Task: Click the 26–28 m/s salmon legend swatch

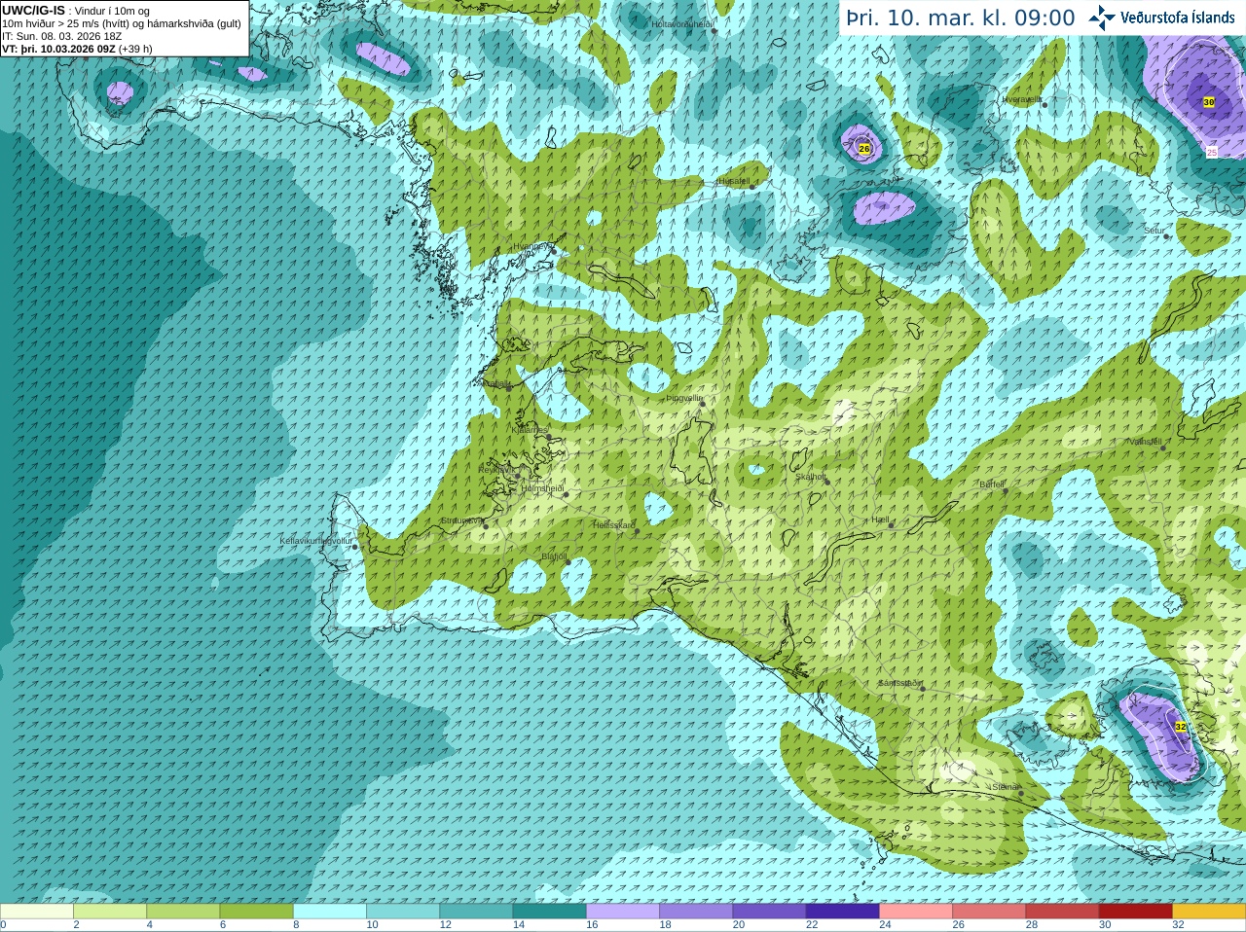Action: click(989, 912)
